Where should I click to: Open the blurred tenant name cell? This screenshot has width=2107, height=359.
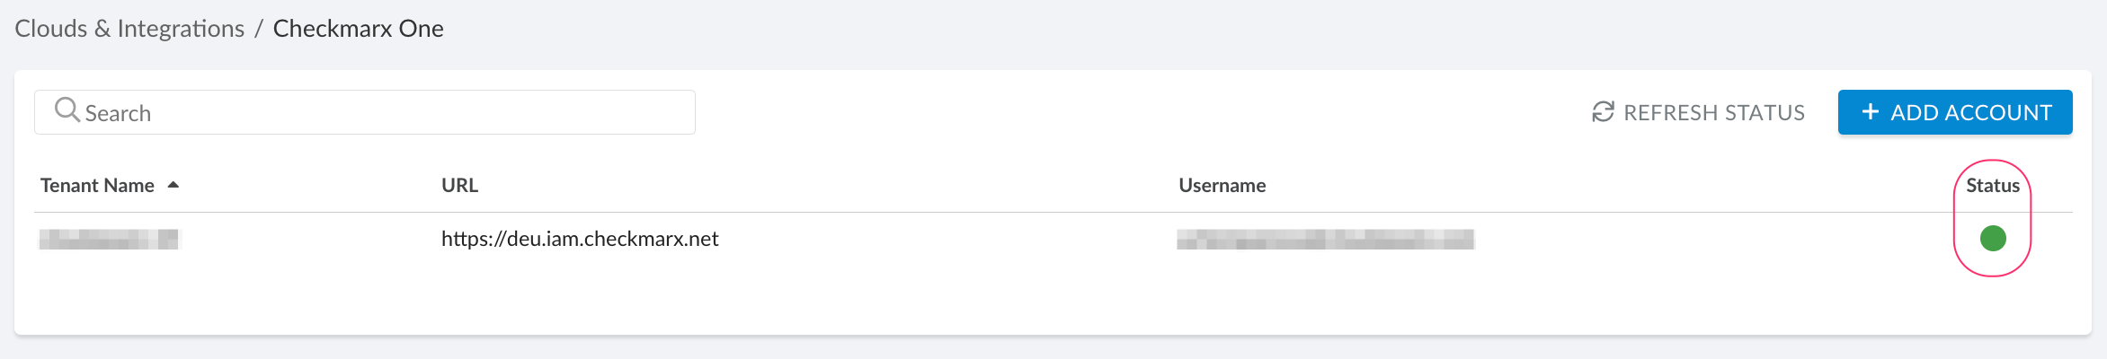[110, 239]
